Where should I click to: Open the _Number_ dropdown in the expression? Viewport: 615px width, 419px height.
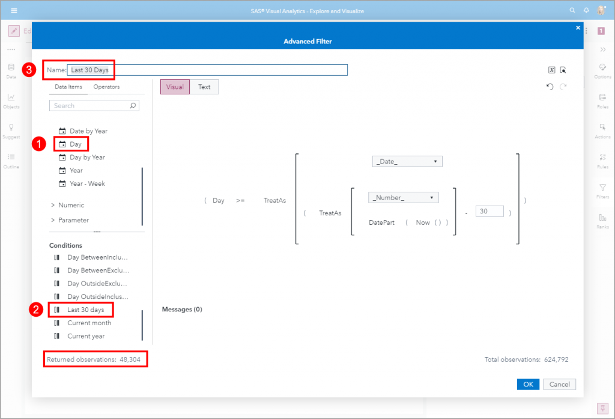(x=403, y=197)
